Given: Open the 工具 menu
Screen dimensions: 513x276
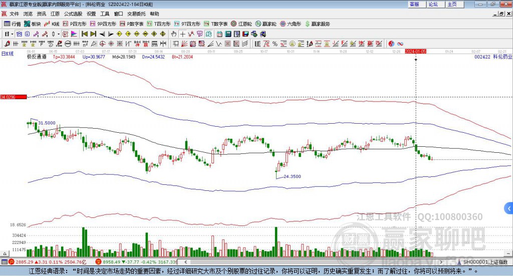Looking at the screenshot, I should coord(105,14).
